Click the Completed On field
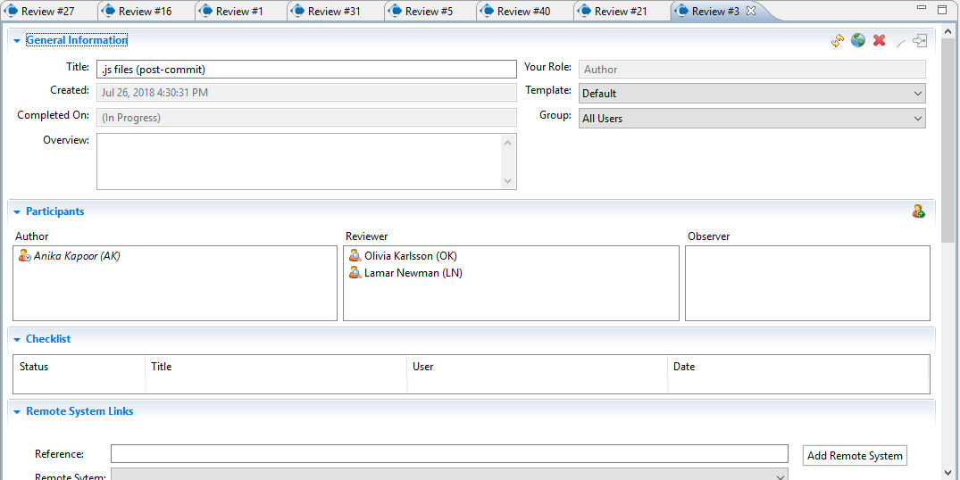Image resolution: width=960 pixels, height=480 pixels. (306, 118)
